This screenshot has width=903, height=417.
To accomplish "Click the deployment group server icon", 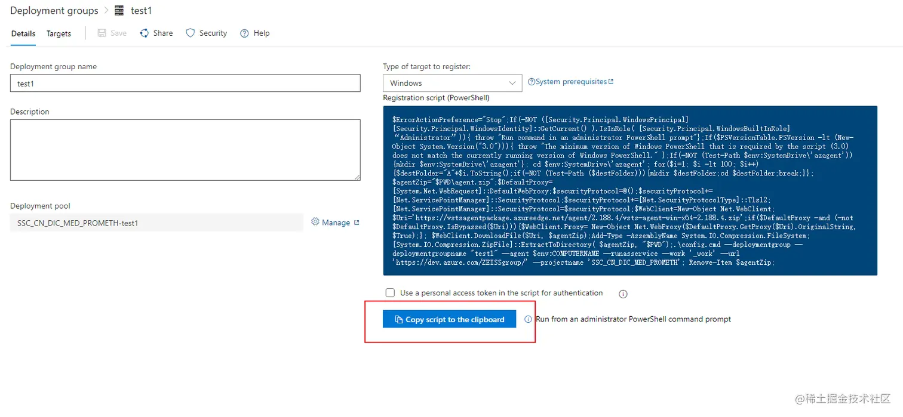I will (x=119, y=11).
